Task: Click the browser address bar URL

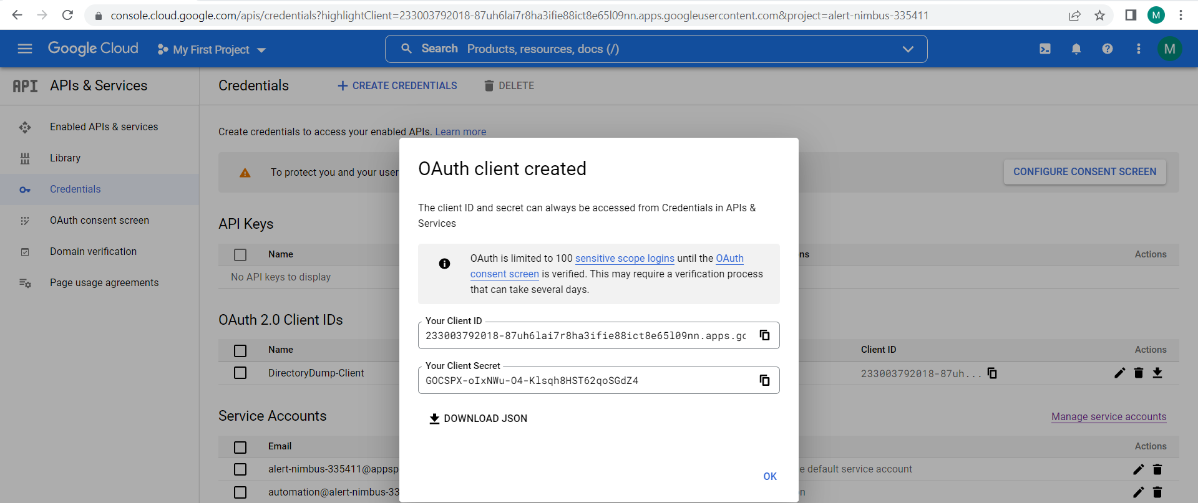Action: [x=519, y=16]
